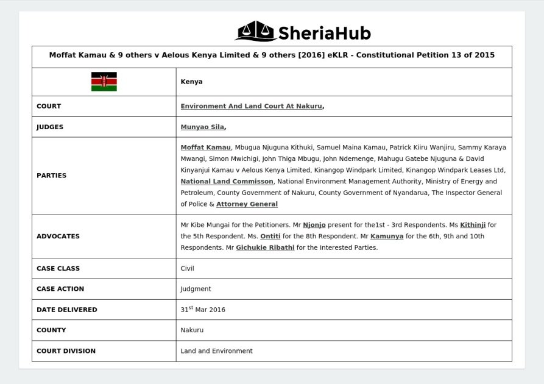Select the case title heading text
This screenshot has height=384, width=544.
272,55
